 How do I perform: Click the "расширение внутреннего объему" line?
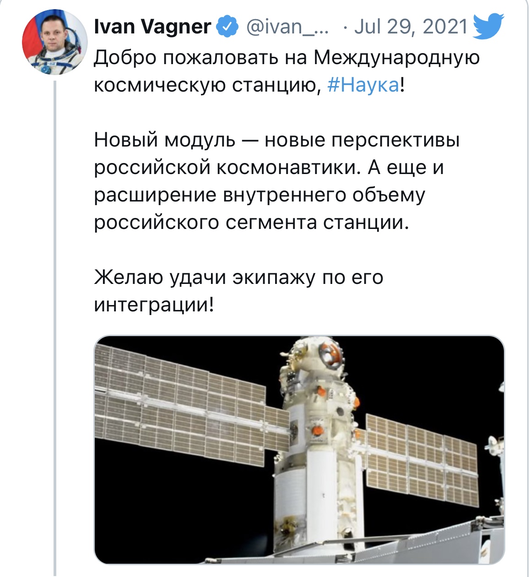click(260, 195)
